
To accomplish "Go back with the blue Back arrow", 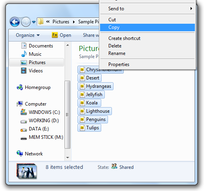I will pyautogui.click(x=15, y=22).
